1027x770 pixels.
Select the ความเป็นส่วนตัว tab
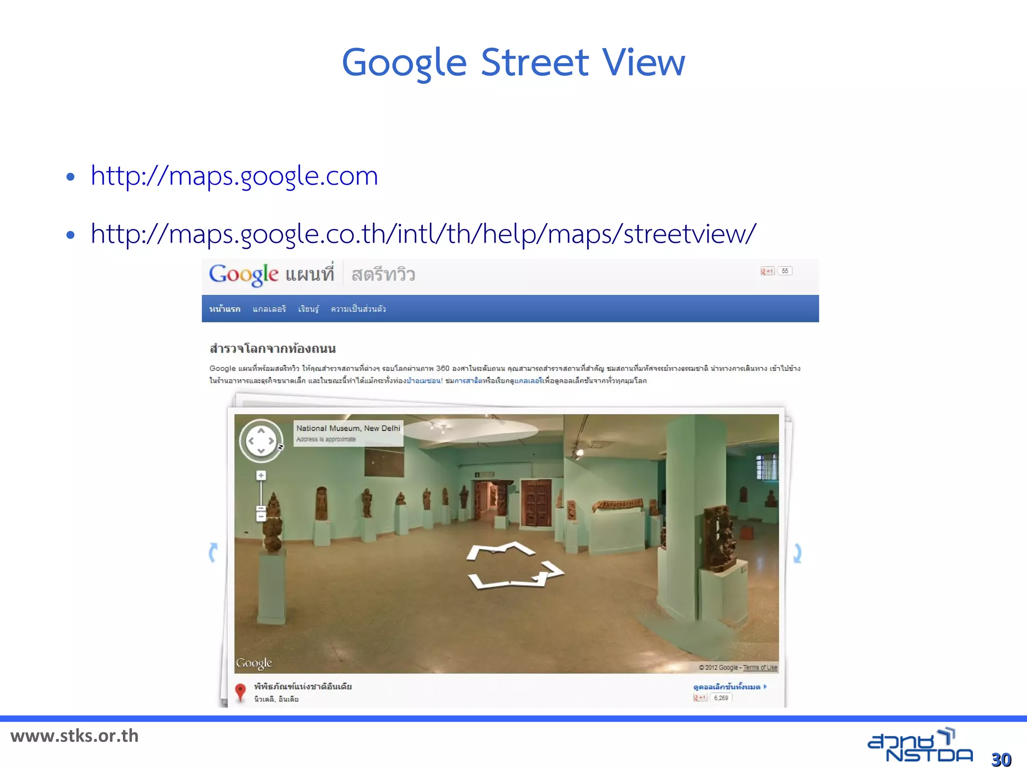click(x=358, y=309)
